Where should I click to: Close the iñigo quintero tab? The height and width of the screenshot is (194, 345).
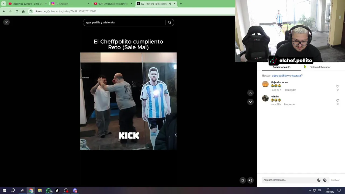46,4
